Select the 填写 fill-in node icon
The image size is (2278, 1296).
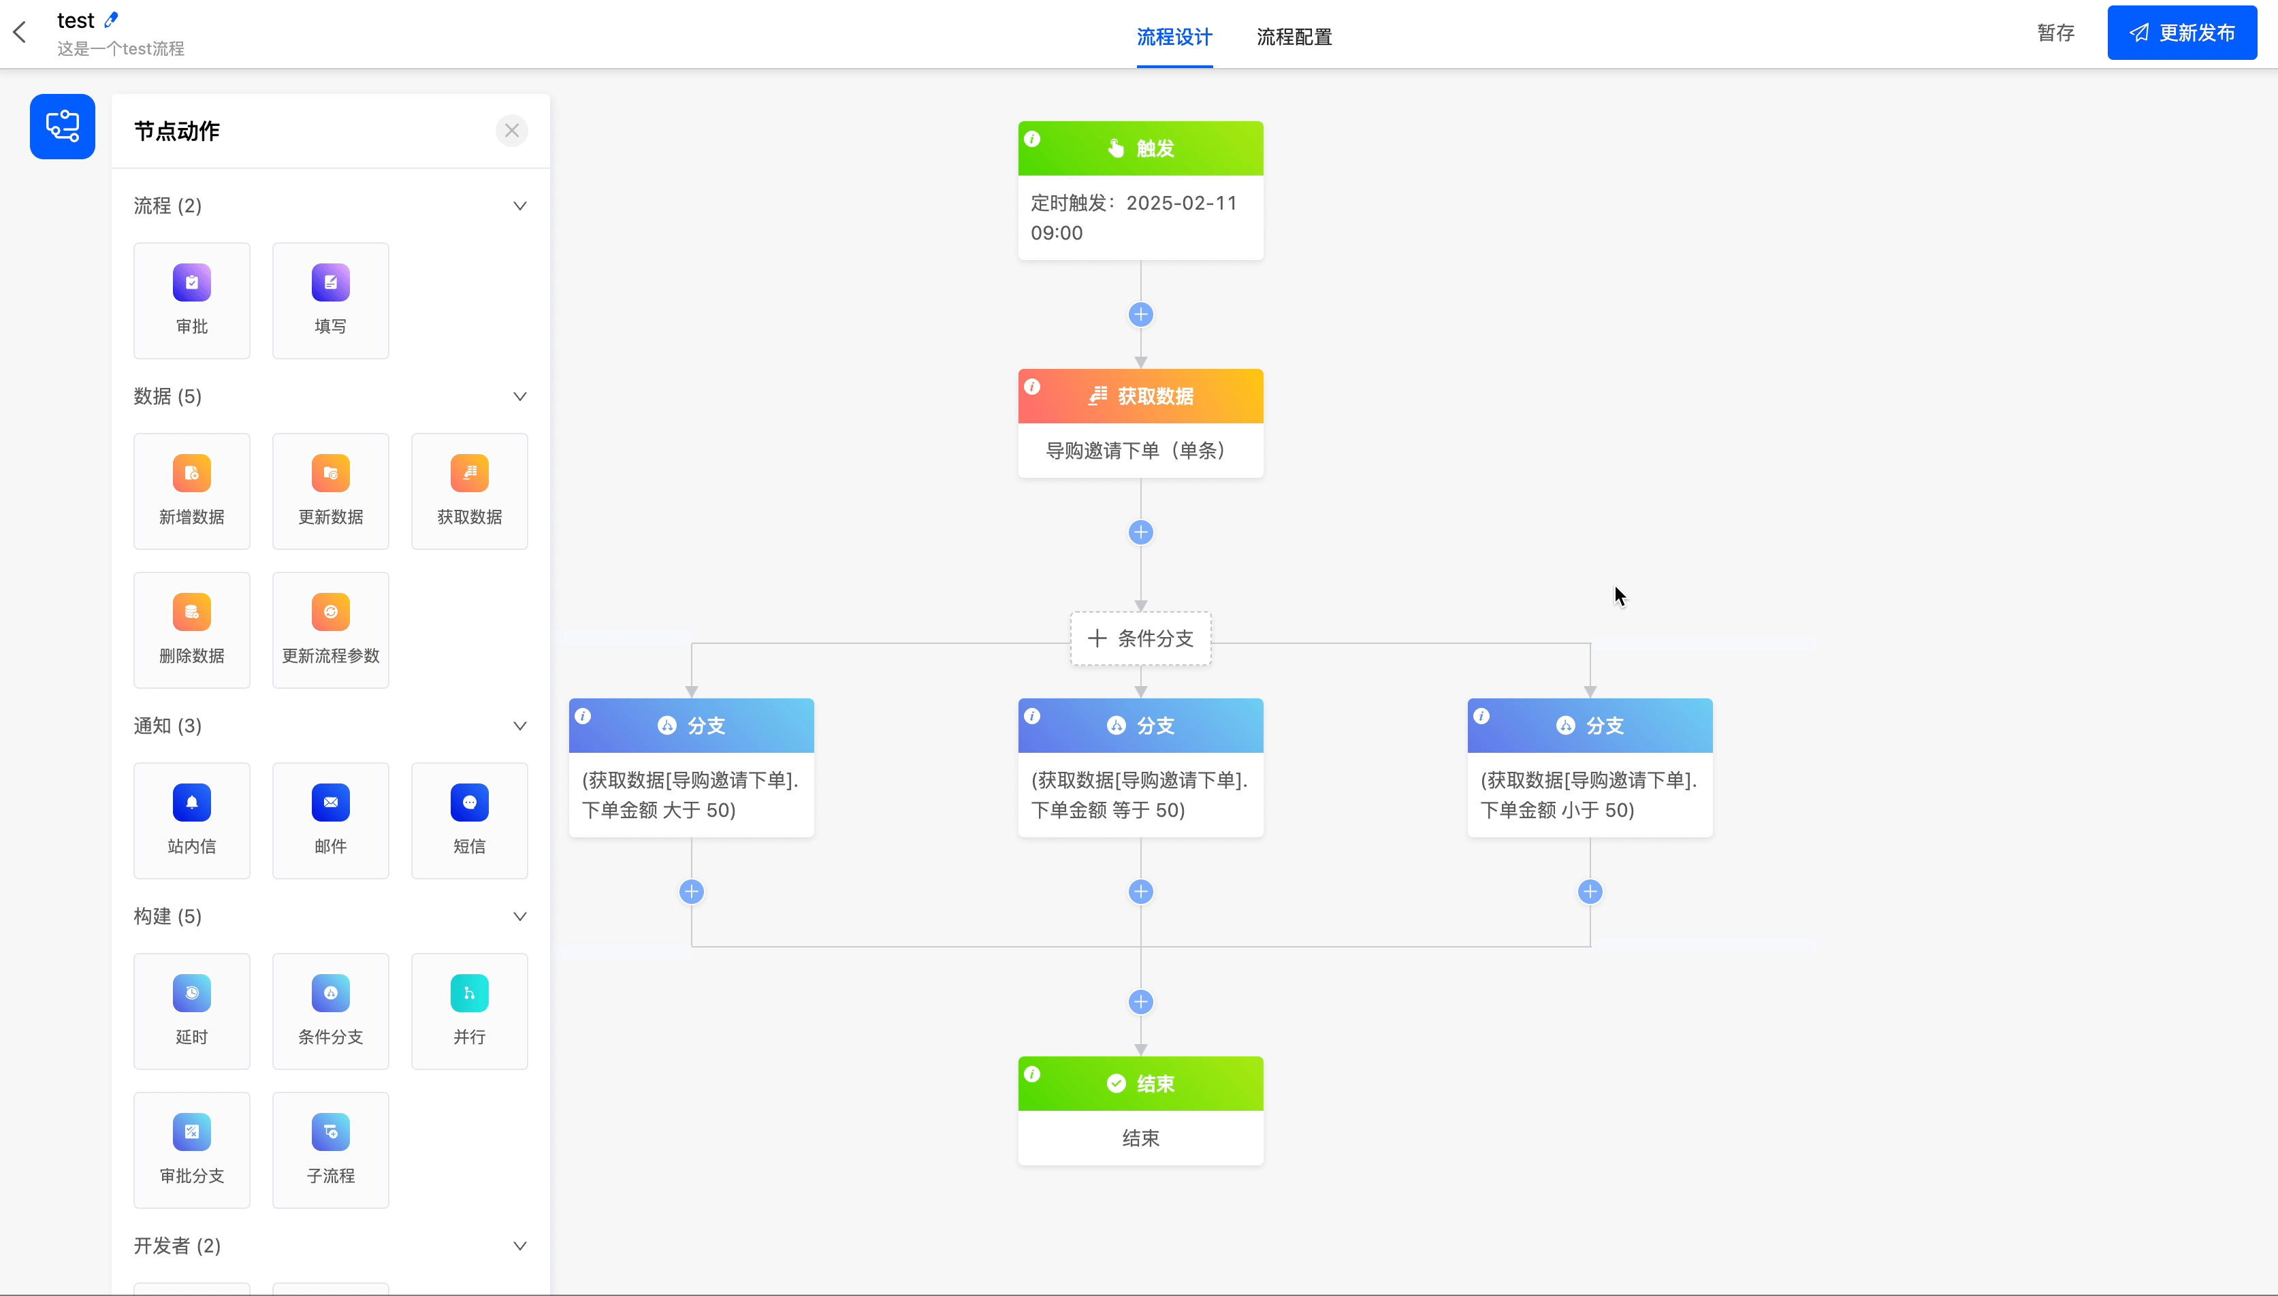(330, 283)
